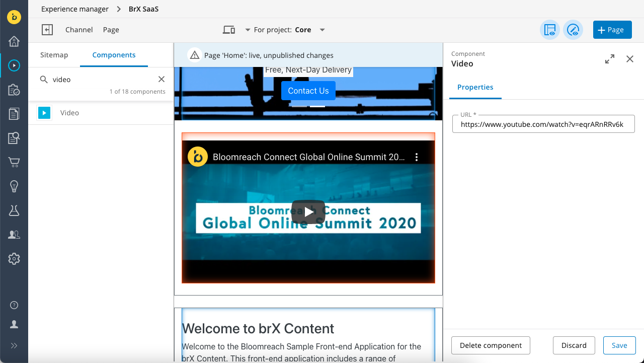Open the YouTube video more options menu
Viewport: 644px width, 363px height.
point(416,157)
